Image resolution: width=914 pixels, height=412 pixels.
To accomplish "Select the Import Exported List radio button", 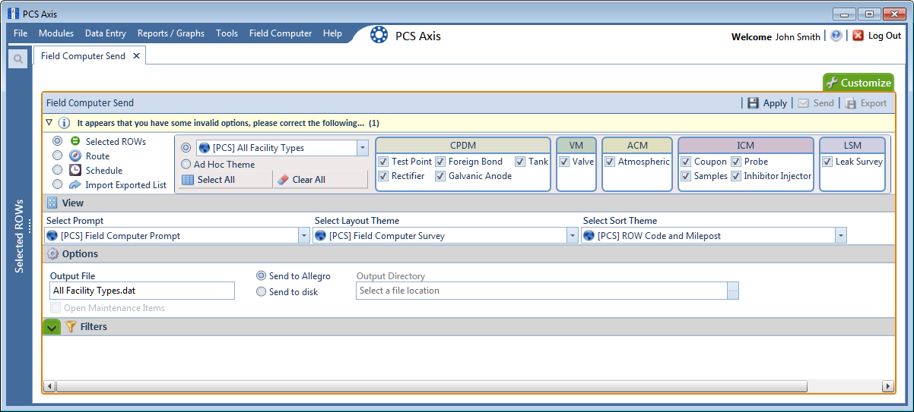I will tap(57, 184).
